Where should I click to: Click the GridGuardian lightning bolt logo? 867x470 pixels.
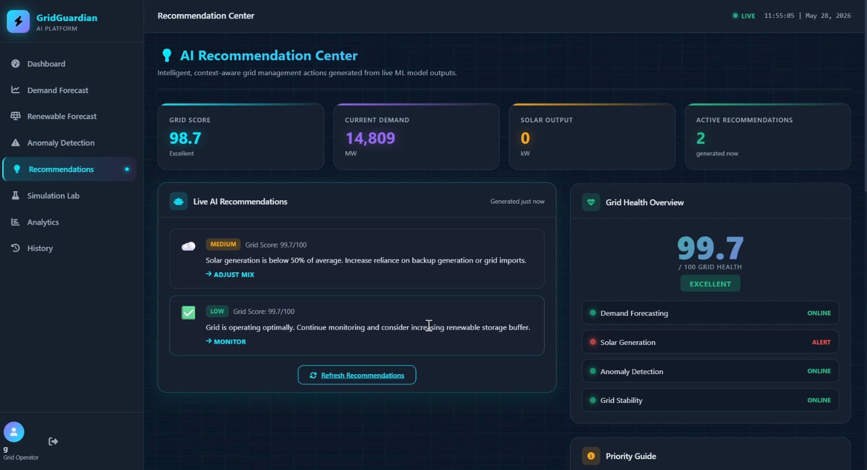tap(18, 22)
